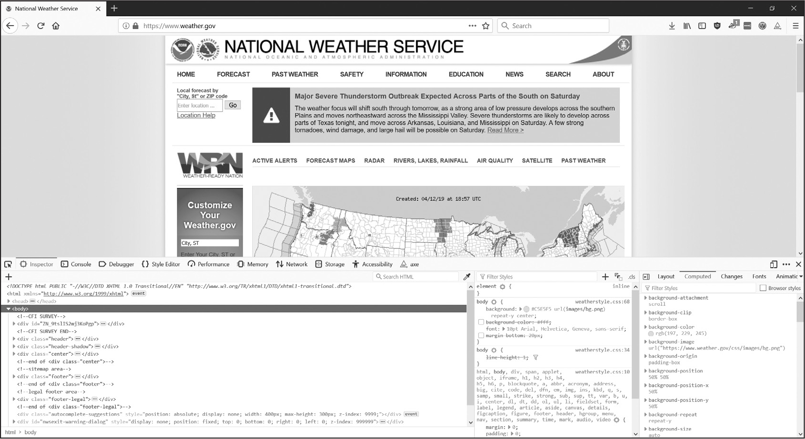
Task: Expand the background-image computed property
Action: pos(646,341)
